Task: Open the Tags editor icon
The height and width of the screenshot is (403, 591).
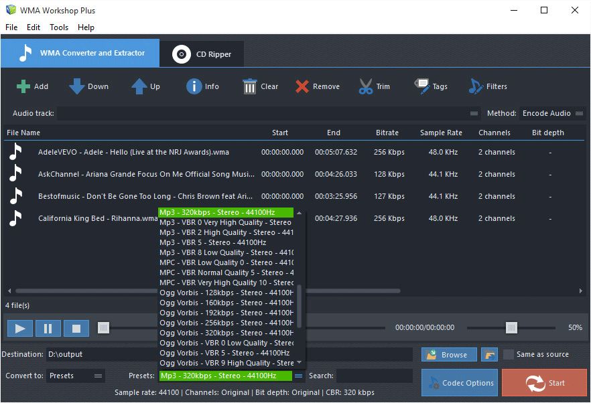Action: coord(421,86)
